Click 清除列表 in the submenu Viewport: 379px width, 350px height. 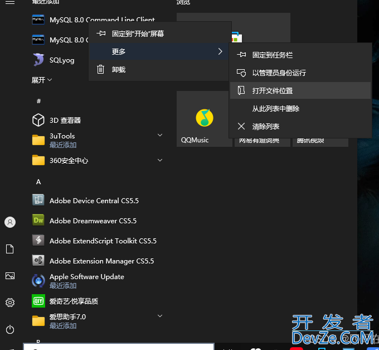coord(265,127)
